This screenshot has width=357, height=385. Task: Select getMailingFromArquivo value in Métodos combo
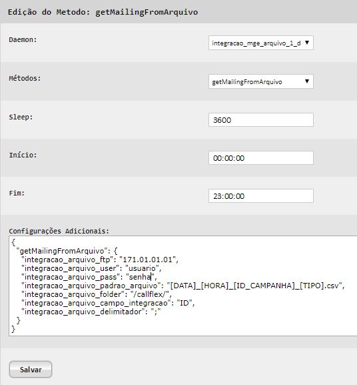click(x=247, y=82)
